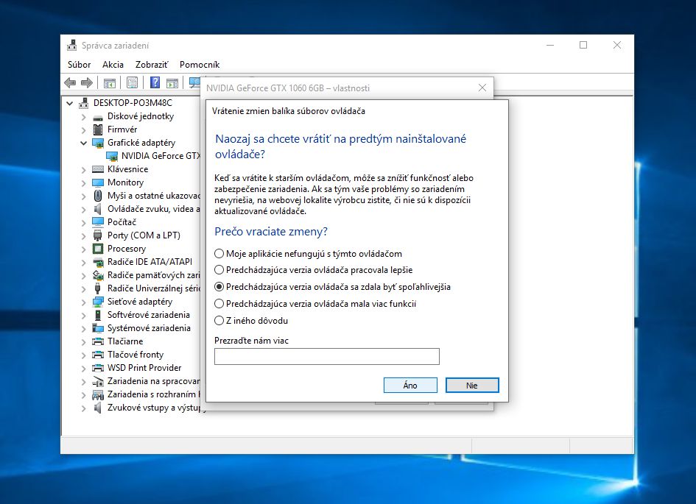Go back with the toolbar Back arrow
The image size is (696, 504).
click(70, 82)
